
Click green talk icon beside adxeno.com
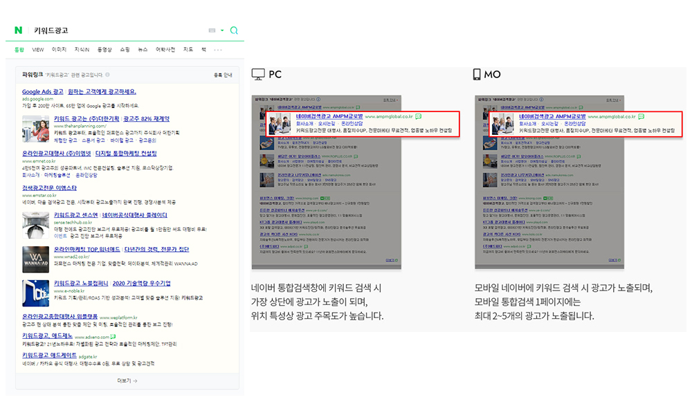(113, 337)
